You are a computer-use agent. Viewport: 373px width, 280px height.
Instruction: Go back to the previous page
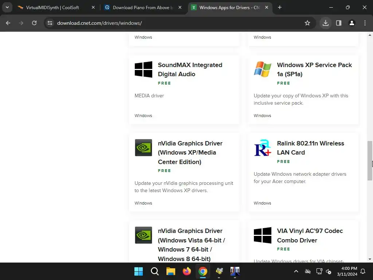click(8, 23)
